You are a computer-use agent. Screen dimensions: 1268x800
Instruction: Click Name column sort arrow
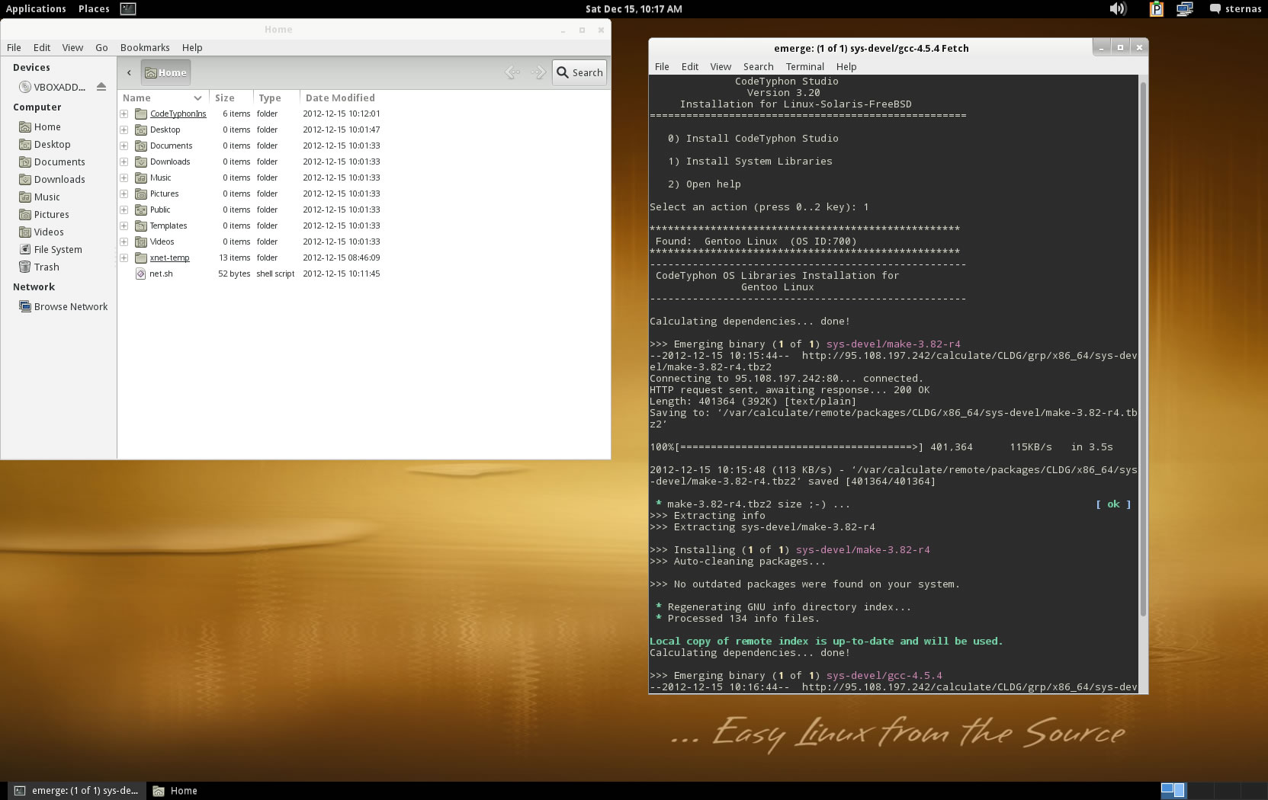pos(197,98)
